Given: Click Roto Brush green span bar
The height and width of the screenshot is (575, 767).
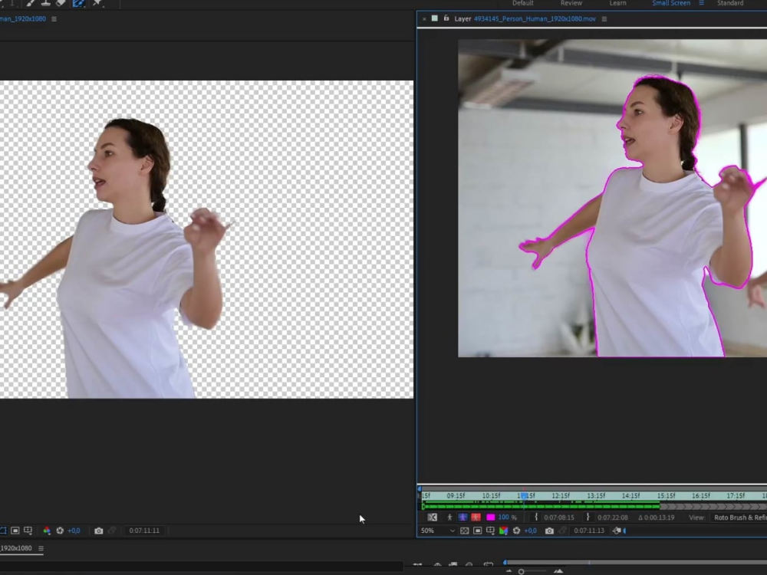Looking at the screenshot, I should (x=541, y=506).
